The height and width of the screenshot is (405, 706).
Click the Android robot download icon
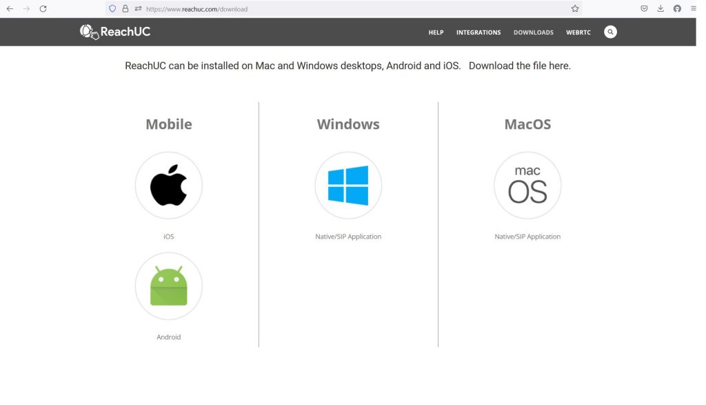169,286
